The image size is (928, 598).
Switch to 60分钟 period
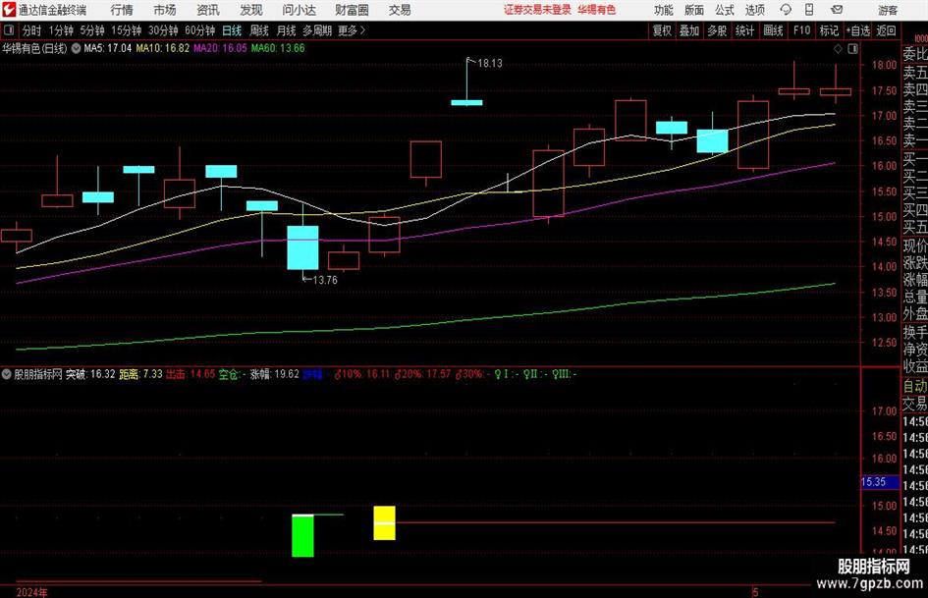(199, 30)
